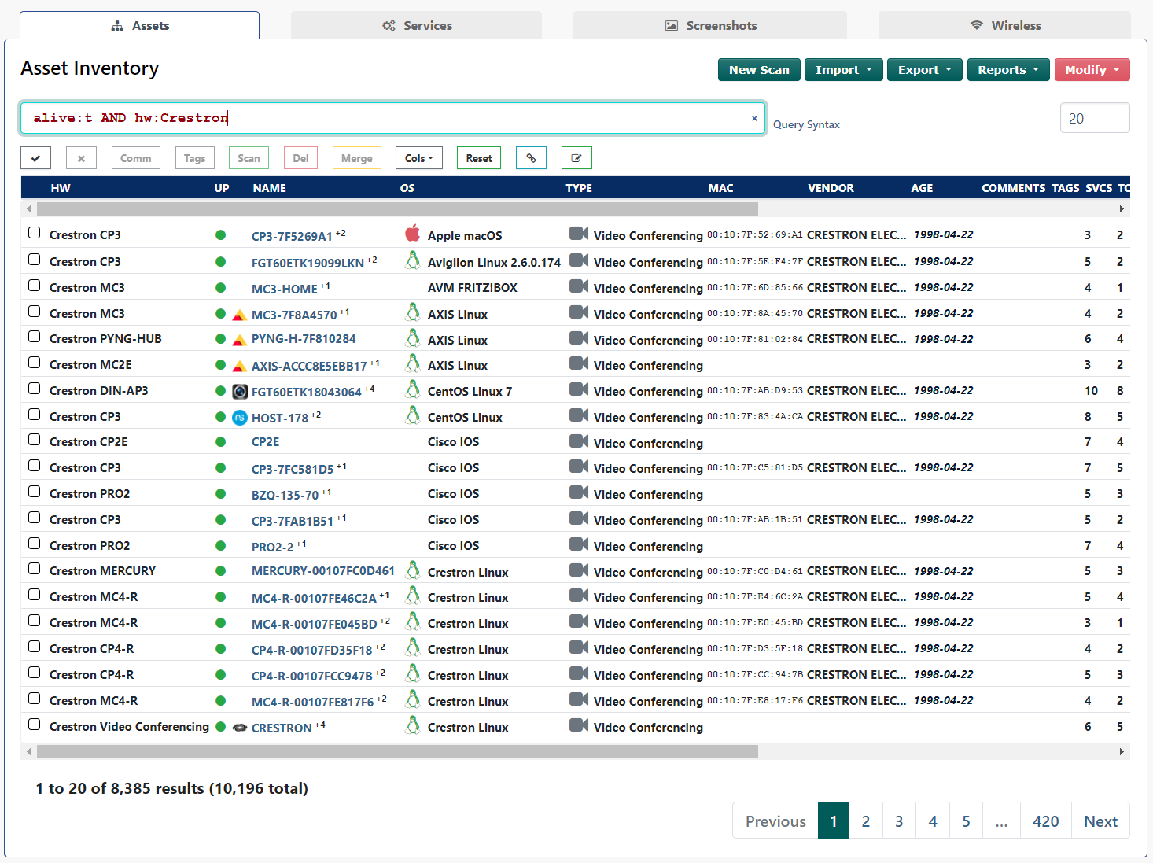Open the Wireless tab
The width and height of the screenshot is (1153, 863).
pyautogui.click(x=1005, y=24)
